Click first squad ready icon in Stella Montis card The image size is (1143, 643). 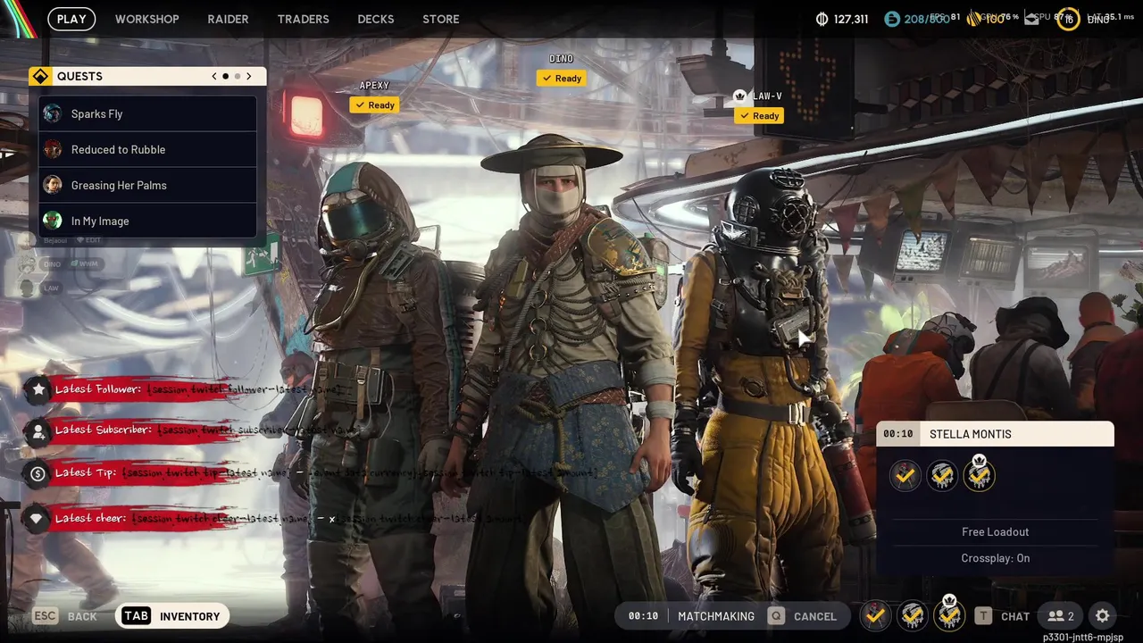905,476
